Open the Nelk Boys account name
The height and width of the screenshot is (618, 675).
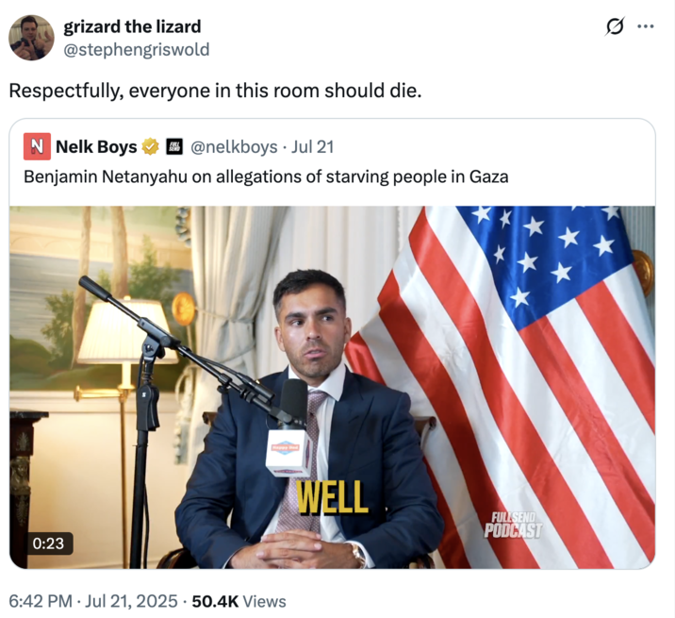(96, 146)
